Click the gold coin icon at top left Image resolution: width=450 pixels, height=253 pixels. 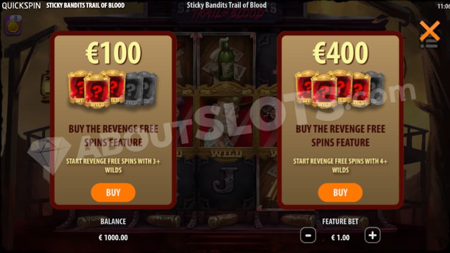[13, 26]
